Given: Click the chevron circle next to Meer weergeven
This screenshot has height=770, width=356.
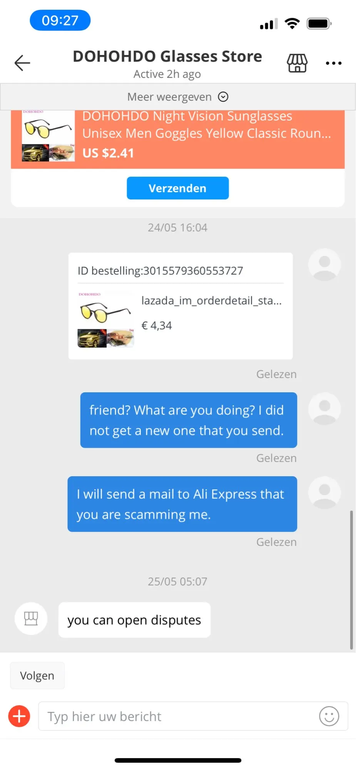Looking at the screenshot, I should pos(223,97).
